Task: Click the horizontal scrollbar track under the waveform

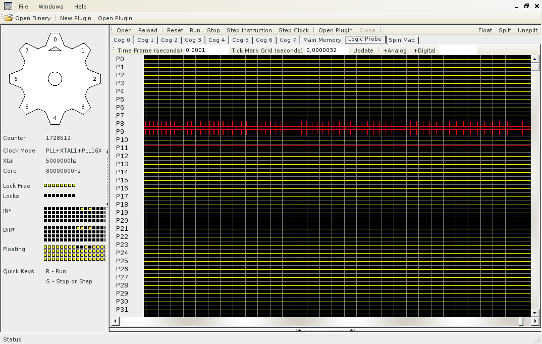Action: click(318, 321)
